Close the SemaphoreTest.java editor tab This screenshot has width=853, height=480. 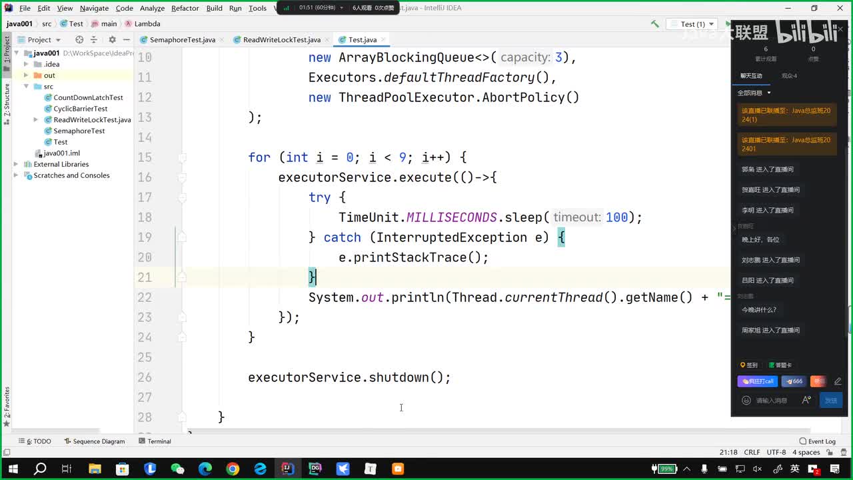222,40
